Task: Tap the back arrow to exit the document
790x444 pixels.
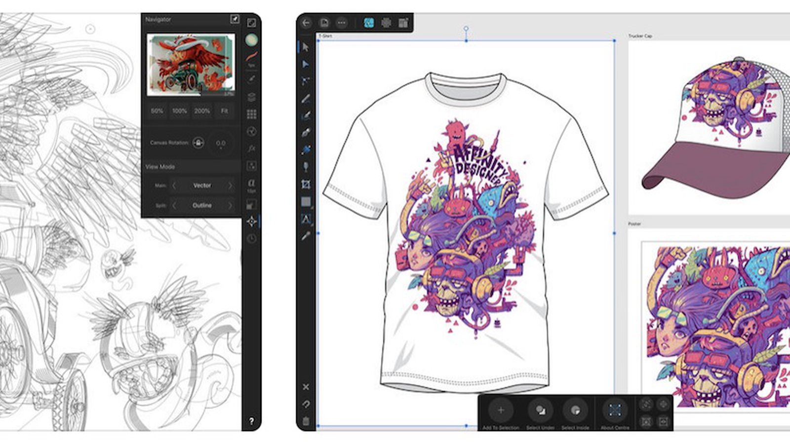Action: pos(307,22)
